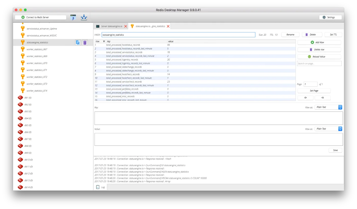Select row total_processed_perfdata_records

[x=195, y=89]
